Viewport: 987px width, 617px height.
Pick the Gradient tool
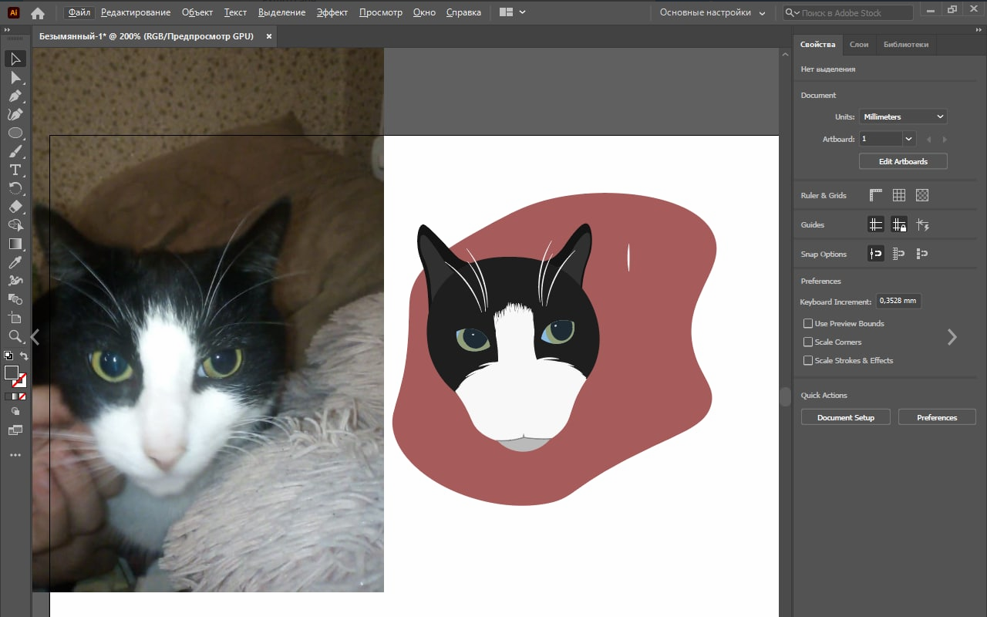(x=15, y=244)
